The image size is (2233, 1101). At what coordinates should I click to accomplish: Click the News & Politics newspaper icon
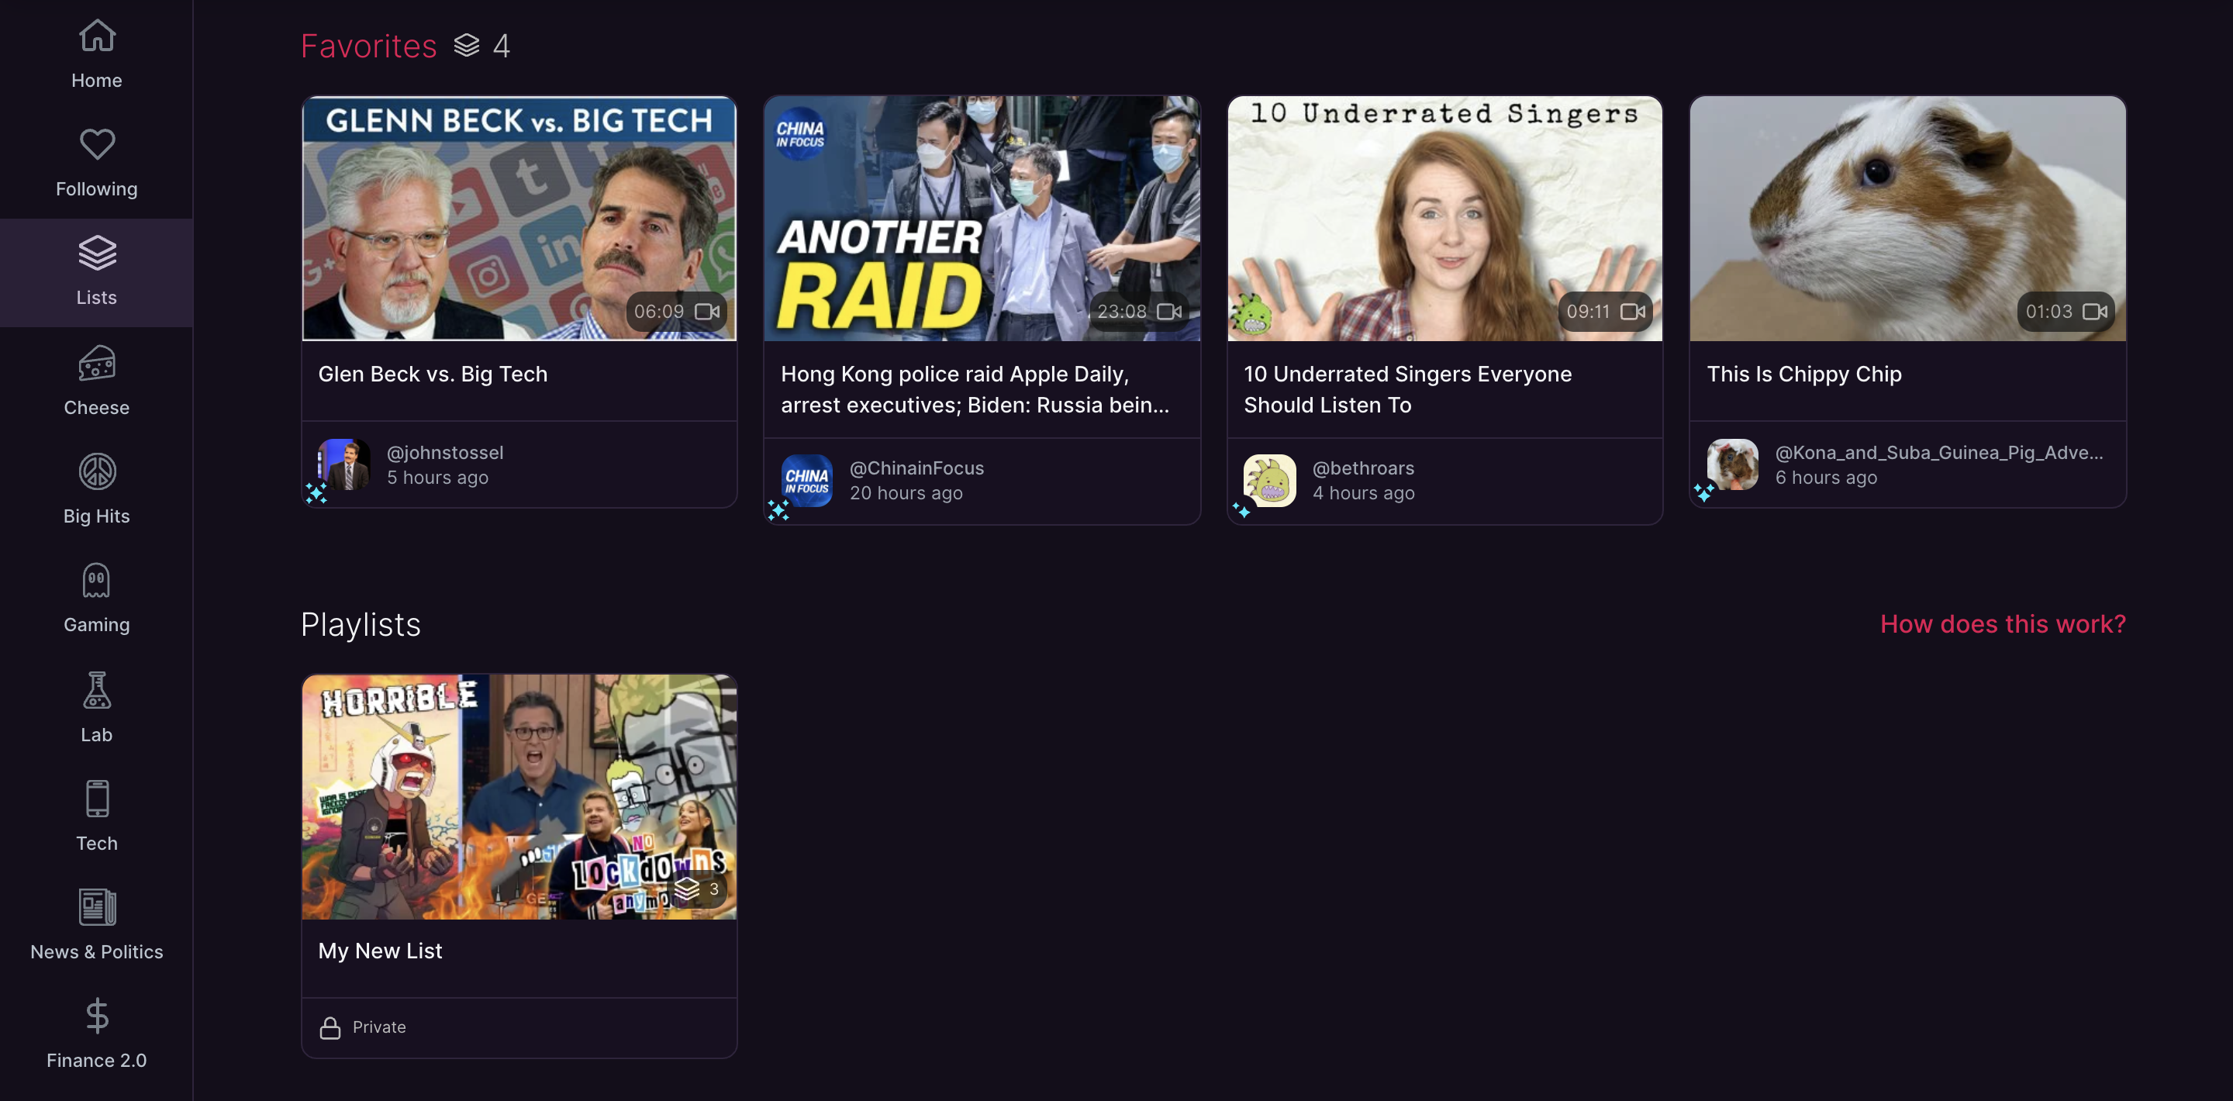click(x=96, y=907)
